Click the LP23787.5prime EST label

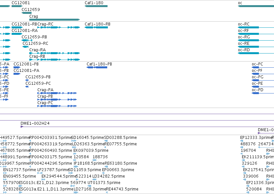pos(53,170)
